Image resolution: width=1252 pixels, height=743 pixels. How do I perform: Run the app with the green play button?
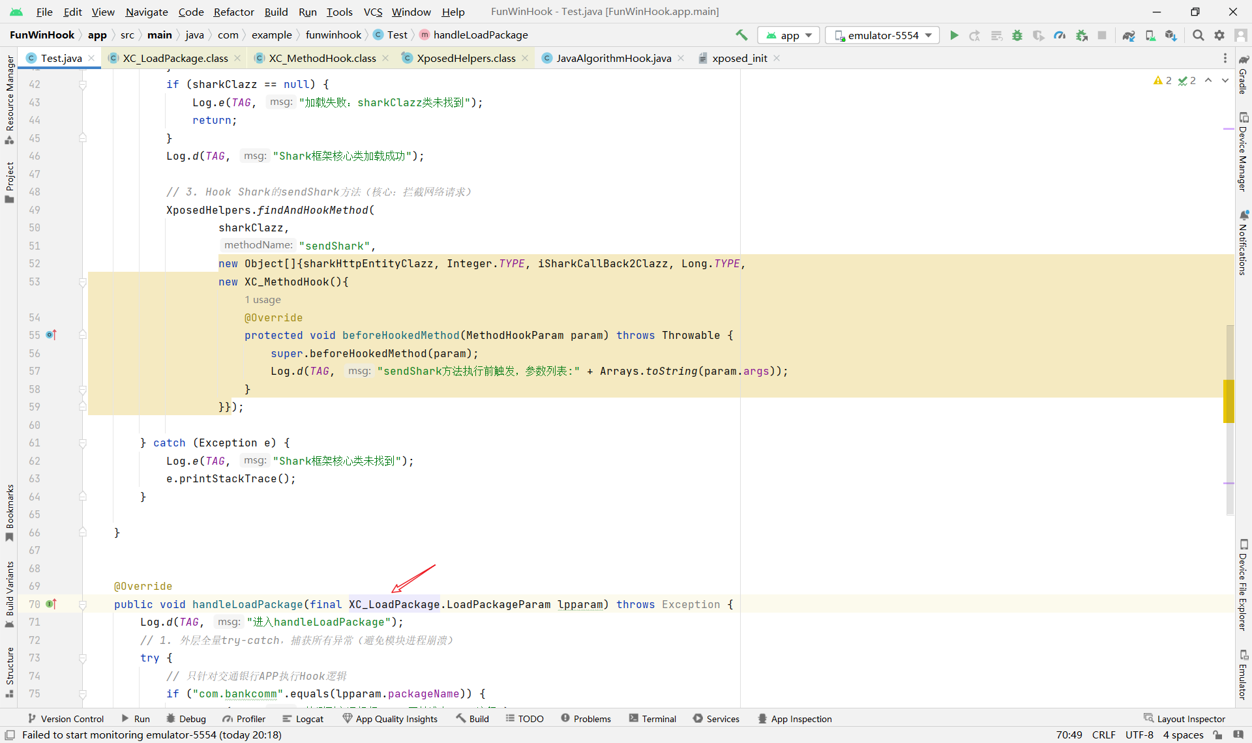954,35
